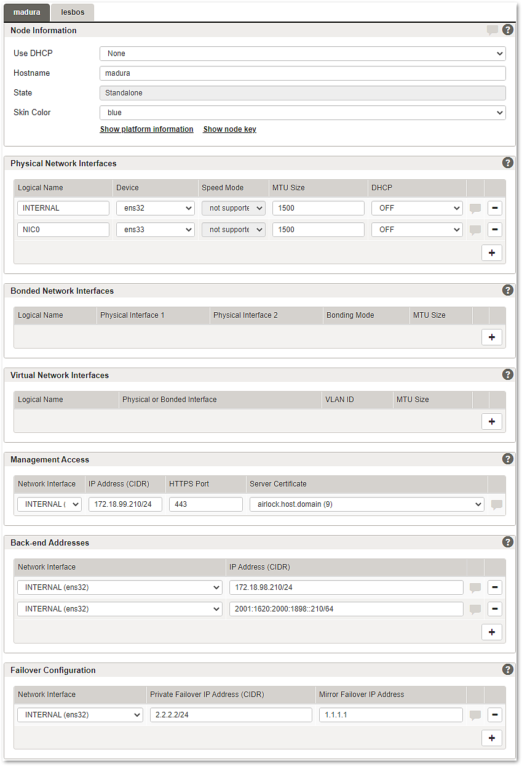Edit Mirror Failover IP Address field

(391, 715)
